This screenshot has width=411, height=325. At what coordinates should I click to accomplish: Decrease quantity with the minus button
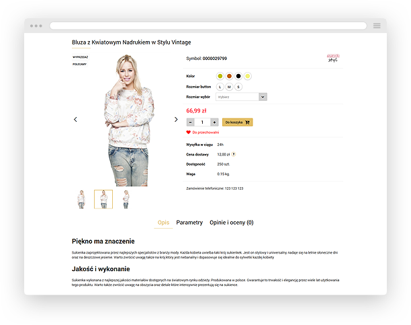point(190,122)
